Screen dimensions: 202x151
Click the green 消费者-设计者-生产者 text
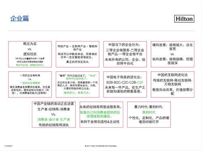(54, 120)
